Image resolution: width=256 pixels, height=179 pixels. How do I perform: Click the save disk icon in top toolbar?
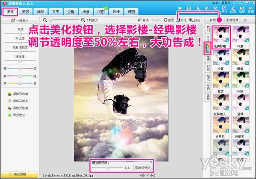click(189, 8)
